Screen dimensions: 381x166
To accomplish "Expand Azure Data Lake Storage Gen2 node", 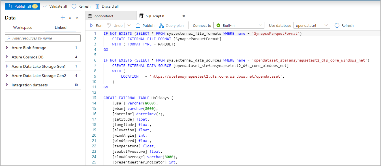I will click(7, 76).
